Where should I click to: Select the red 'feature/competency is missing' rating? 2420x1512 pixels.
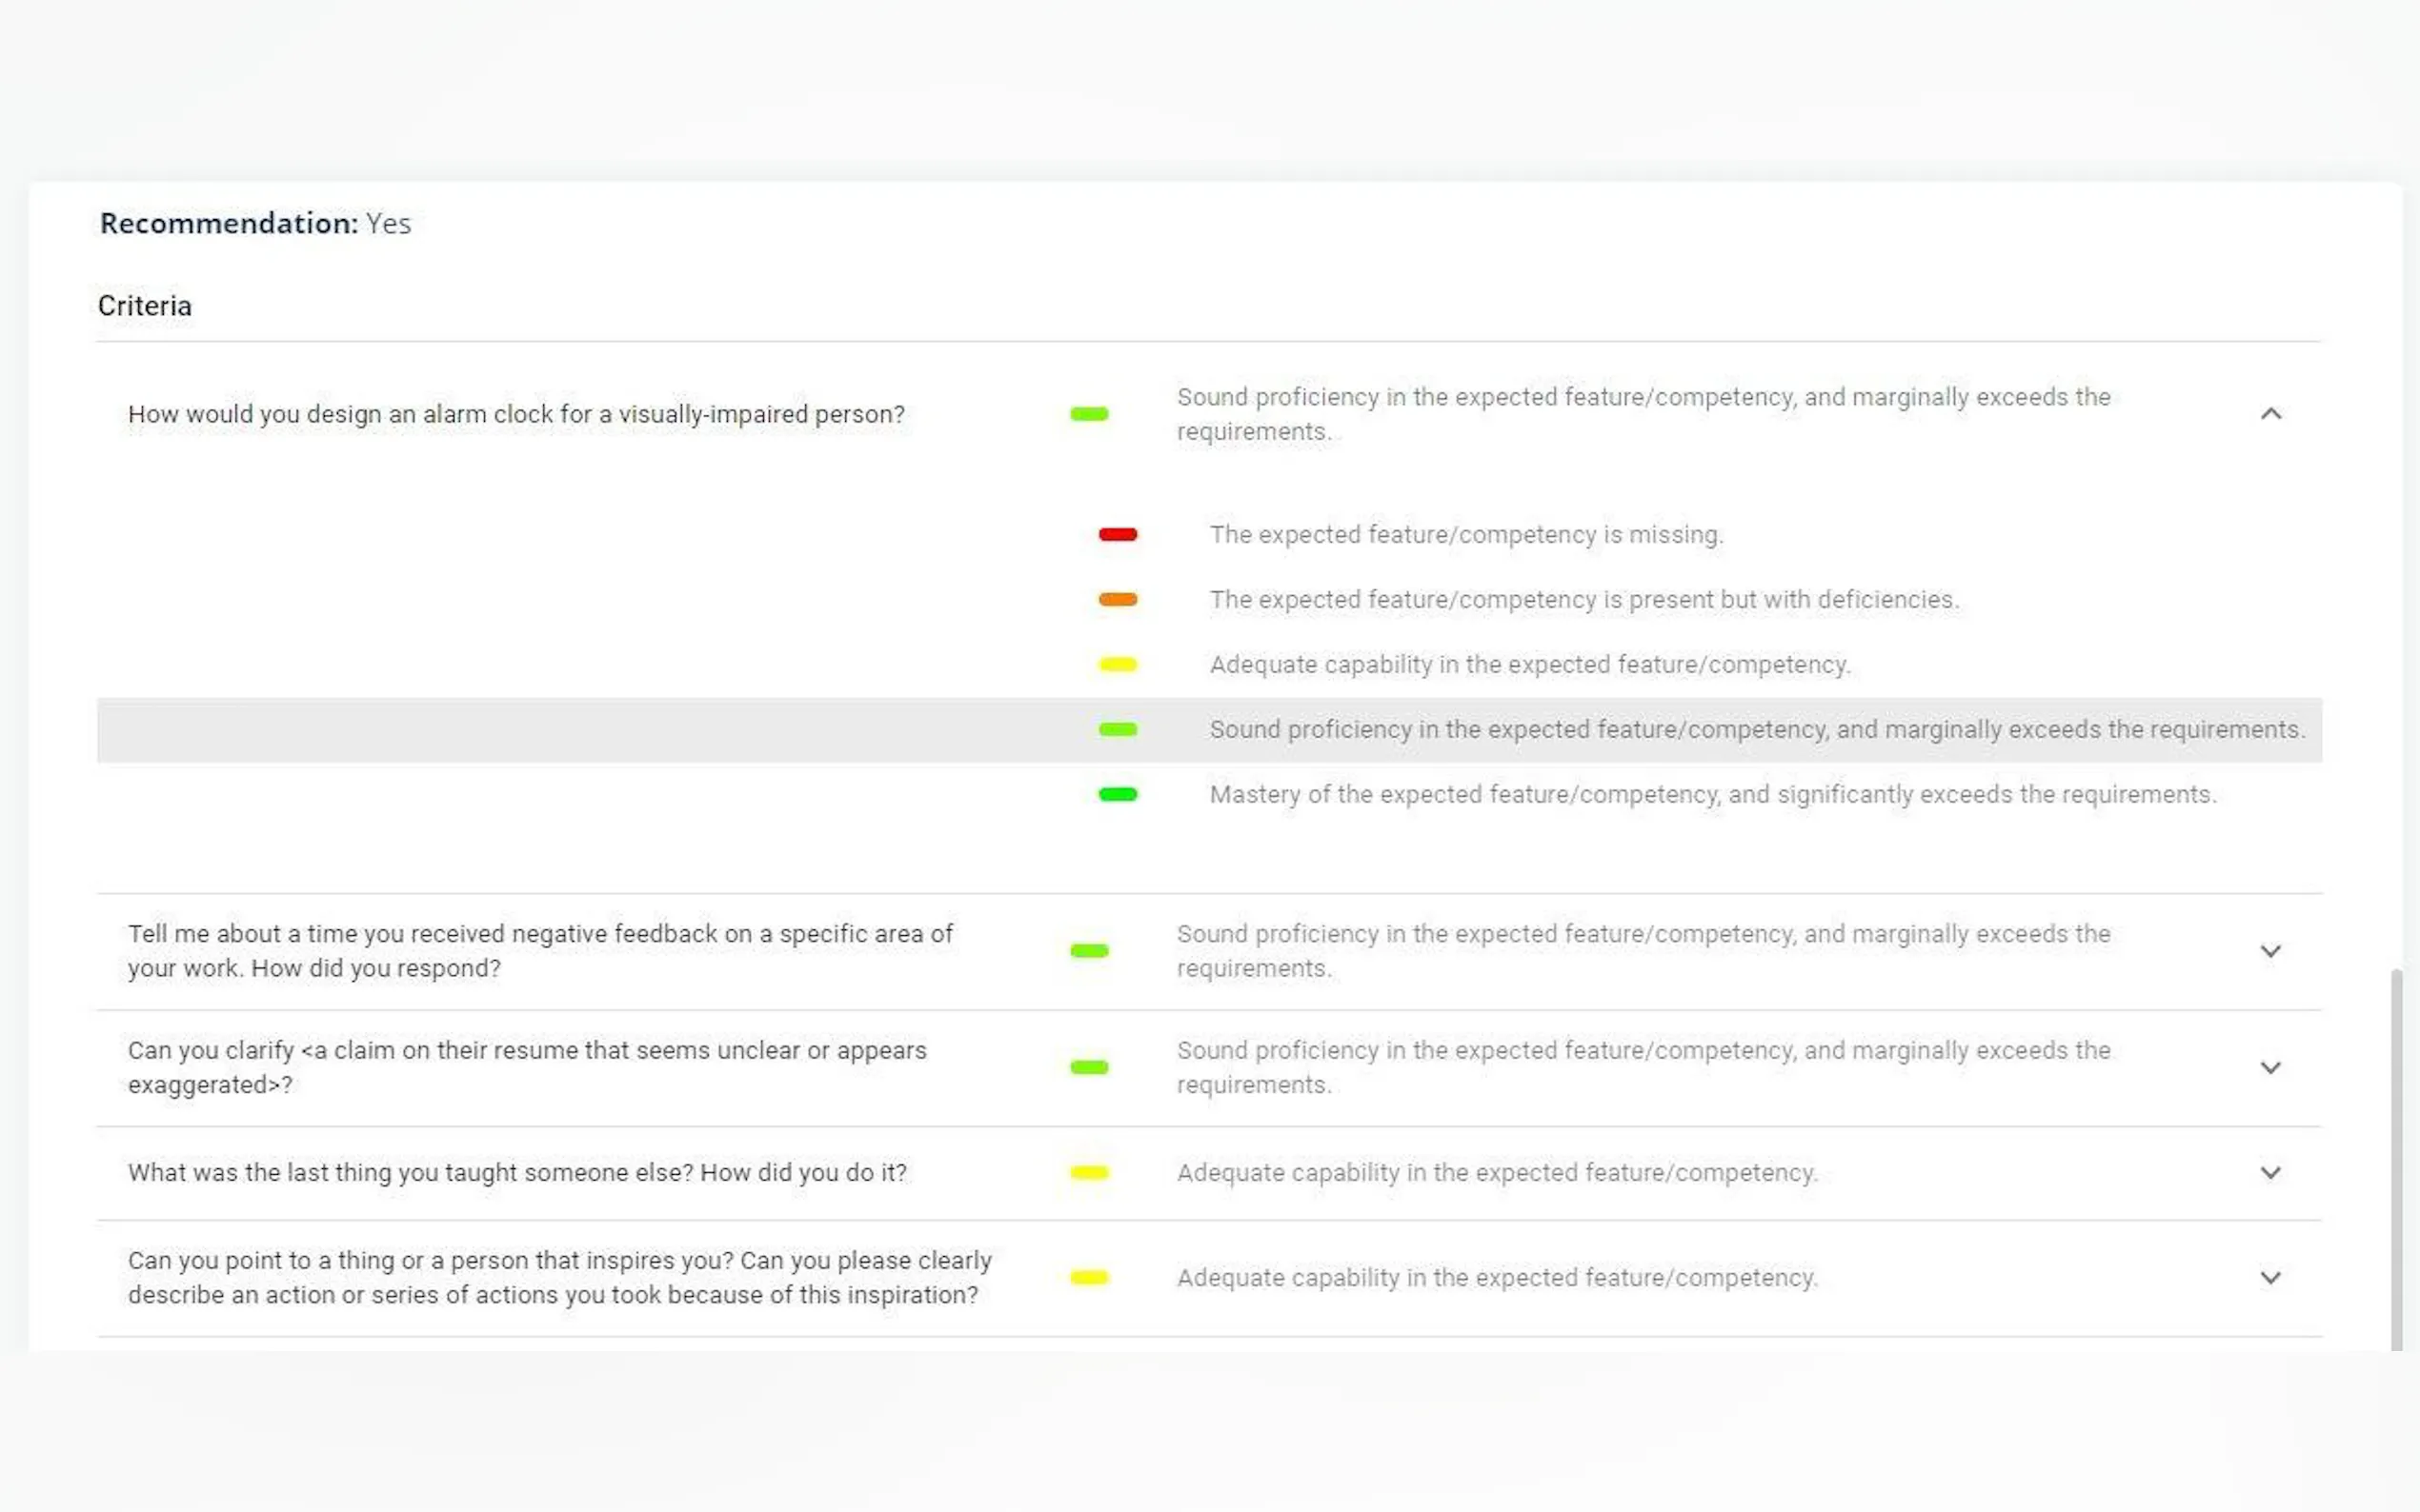1118,535
